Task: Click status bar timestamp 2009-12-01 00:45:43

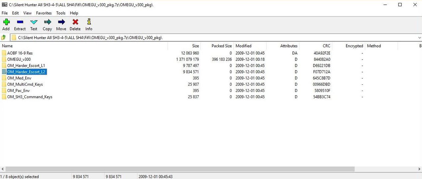Action: pyautogui.click(x=156, y=177)
